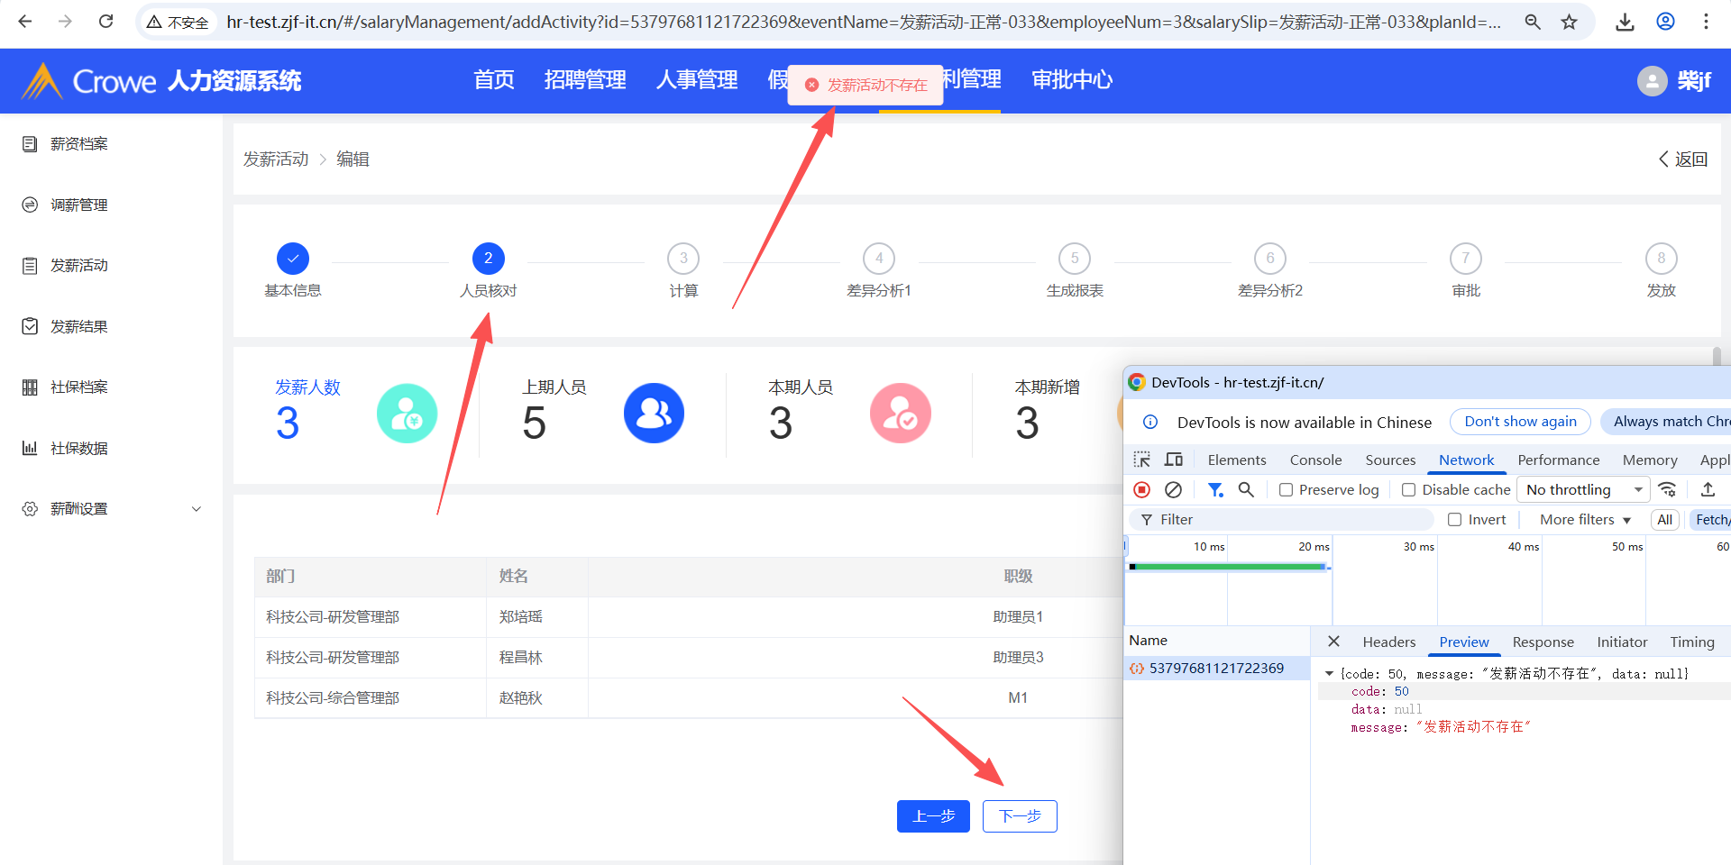Click the Don't show again button
The width and height of the screenshot is (1731, 865).
1520,422
